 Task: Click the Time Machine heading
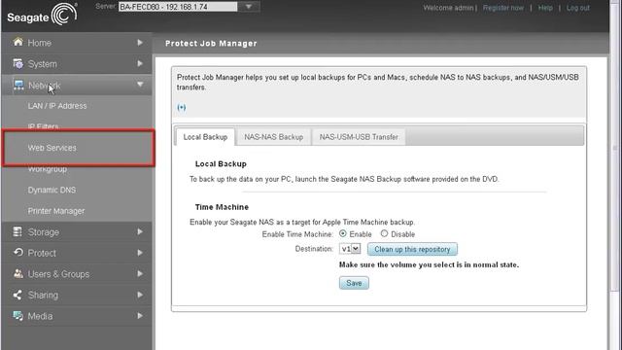[222, 207]
